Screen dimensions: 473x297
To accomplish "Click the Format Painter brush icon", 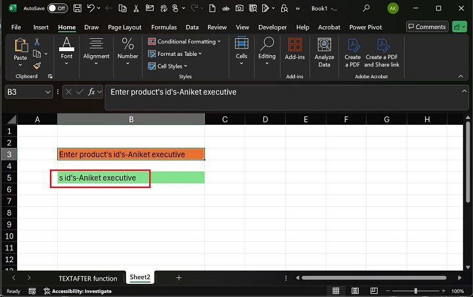I will point(37,66).
